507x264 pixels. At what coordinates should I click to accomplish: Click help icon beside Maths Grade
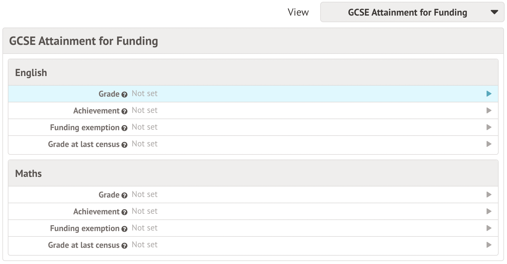[x=124, y=195]
